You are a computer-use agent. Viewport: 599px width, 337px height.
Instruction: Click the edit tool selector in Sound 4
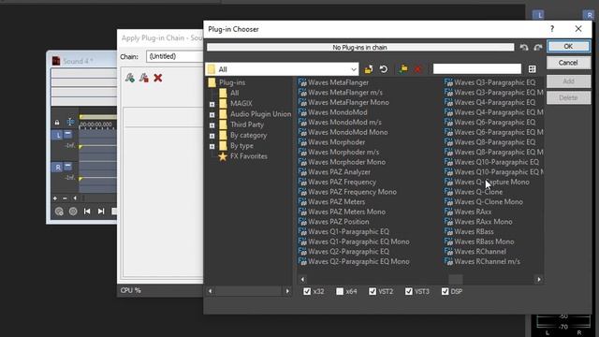tap(71, 122)
